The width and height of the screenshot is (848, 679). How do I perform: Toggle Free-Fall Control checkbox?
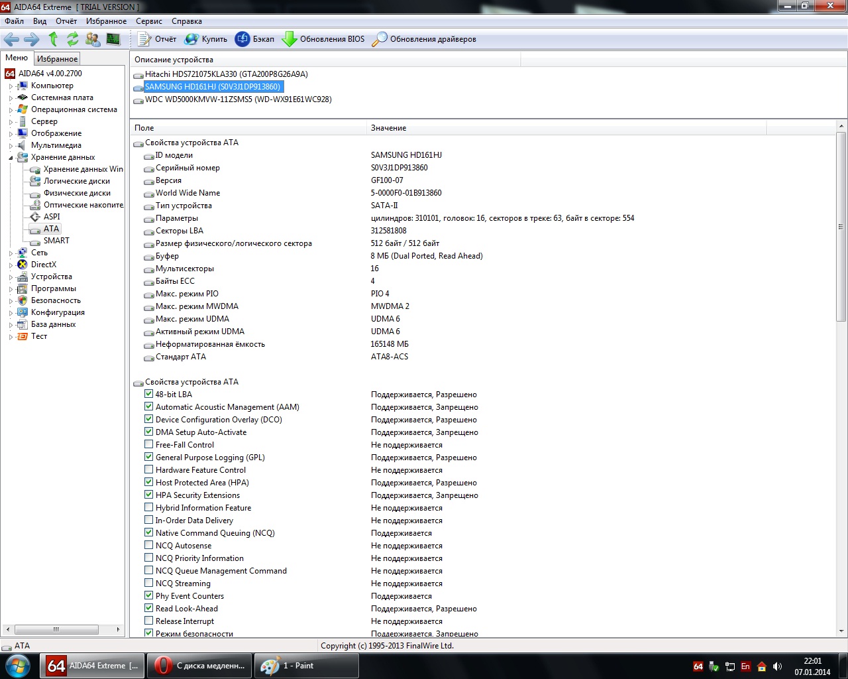(x=148, y=444)
